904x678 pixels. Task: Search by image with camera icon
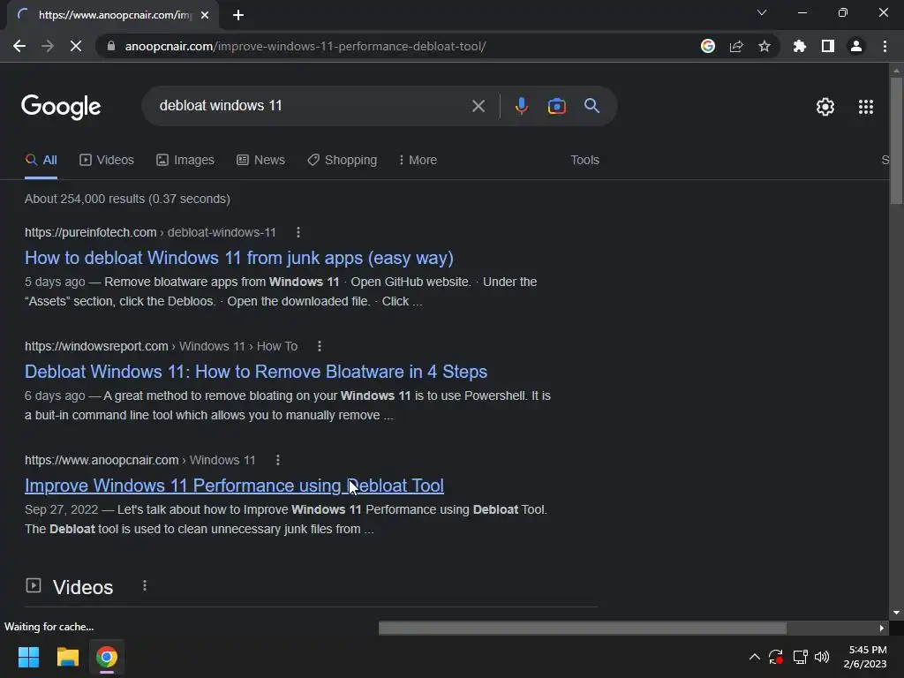(556, 106)
